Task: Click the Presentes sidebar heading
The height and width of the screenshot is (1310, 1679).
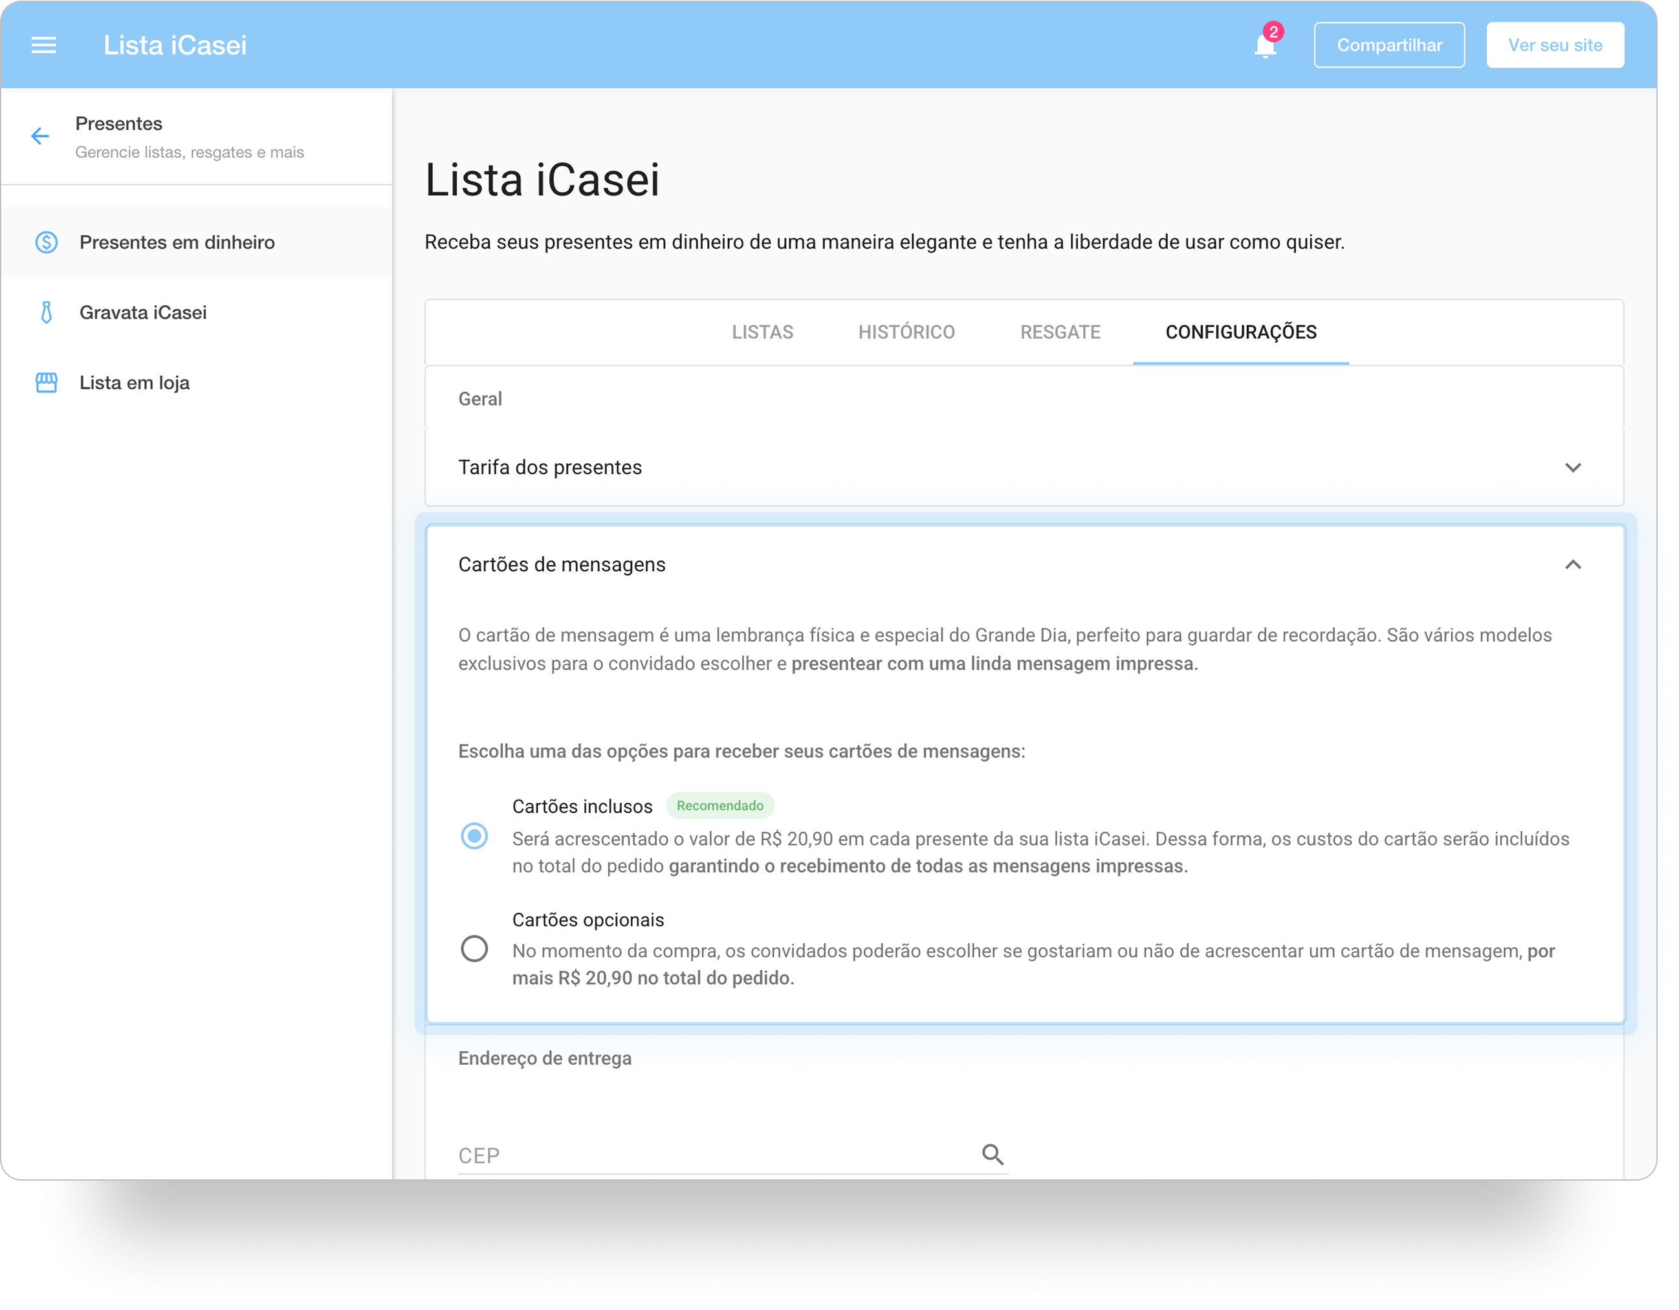Action: 120,125
